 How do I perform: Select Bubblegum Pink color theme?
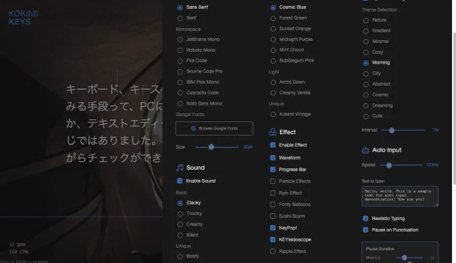tap(273, 60)
